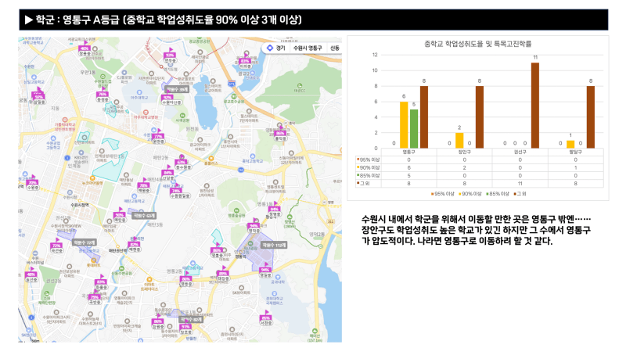Click the 팔달구 column header in the data table
The height and width of the screenshot is (348, 619).
pos(576,152)
